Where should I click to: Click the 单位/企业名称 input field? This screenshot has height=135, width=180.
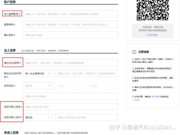tap(71, 63)
